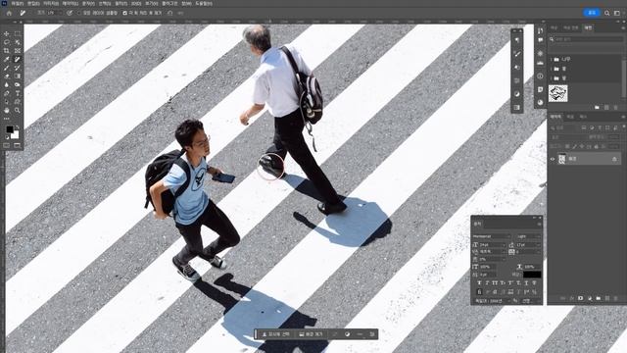Viewport: 627px width, 353px height.
Task: Select the Horizontal Type tool
Action: pyautogui.click(x=18, y=93)
